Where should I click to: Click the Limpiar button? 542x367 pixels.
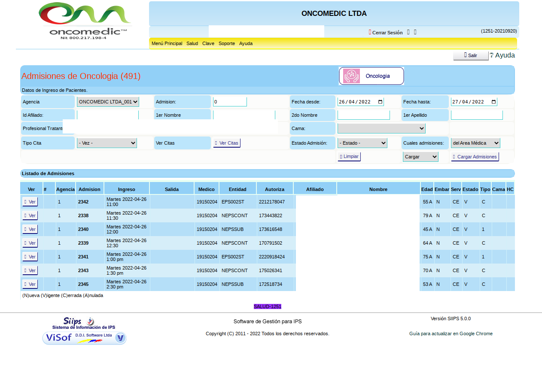pyautogui.click(x=349, y=157)
